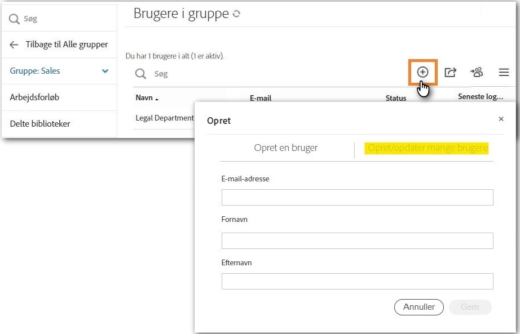Open the hamburger options menu
520x334 pixels.
(x=504, y=72)
